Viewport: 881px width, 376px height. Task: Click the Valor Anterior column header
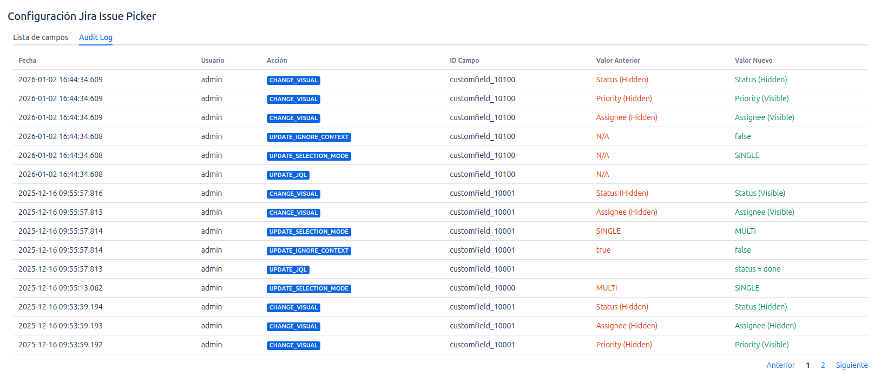tap(618, 61)
